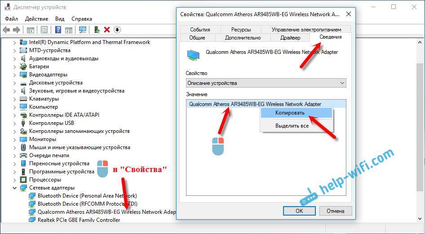Click the device tree vertical scrollbar
The image size is (425, 234).
coord(419,130)
